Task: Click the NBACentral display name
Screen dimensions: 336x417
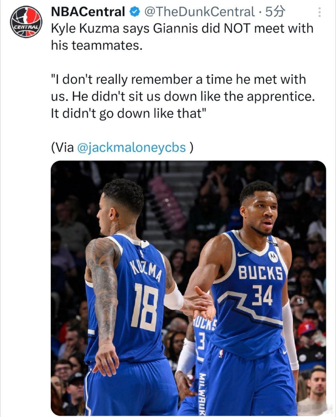Action: 88,12
